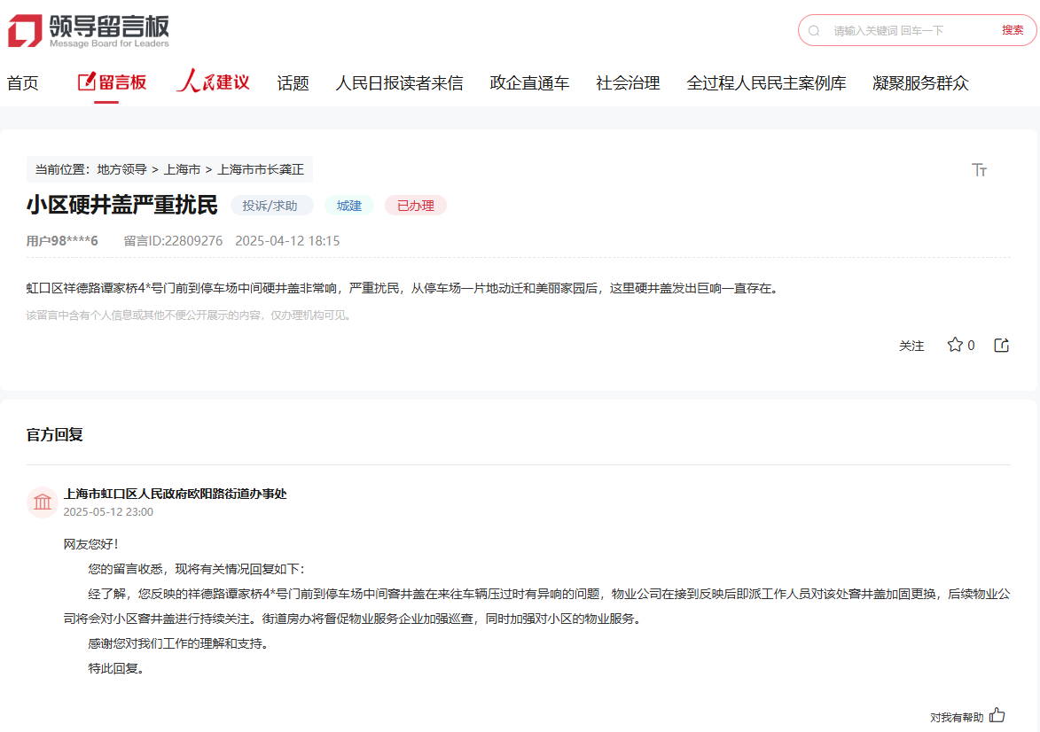Screen dimensions: 1040x732
Task: Click the thumbs-up helpful icon
Action: 997,715
